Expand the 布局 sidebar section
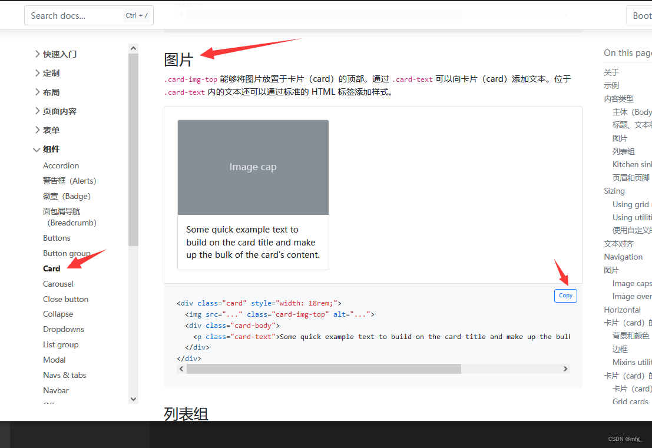The width and height of the screenshot is (652, 448). tap(50, 92)
